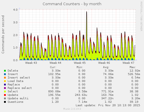Click the "Insert" legend label

click(13, 74)
